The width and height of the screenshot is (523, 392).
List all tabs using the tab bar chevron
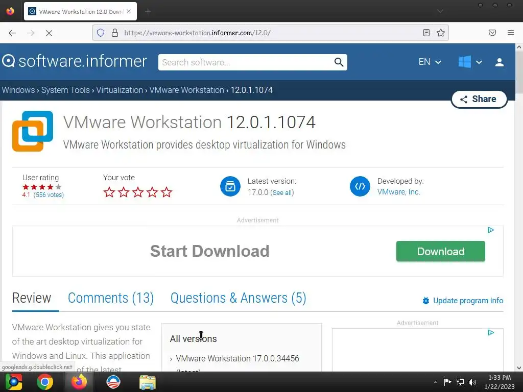(440, 11)
